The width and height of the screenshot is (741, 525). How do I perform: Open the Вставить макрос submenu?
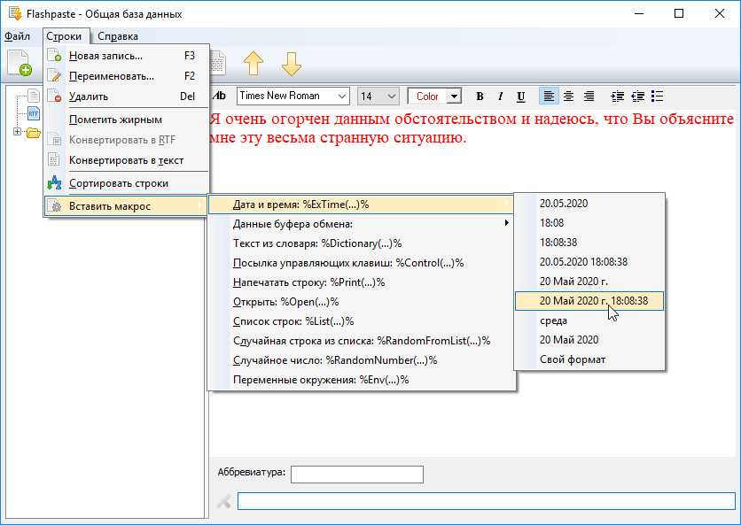pyautogui.click(x=126, y=206)
